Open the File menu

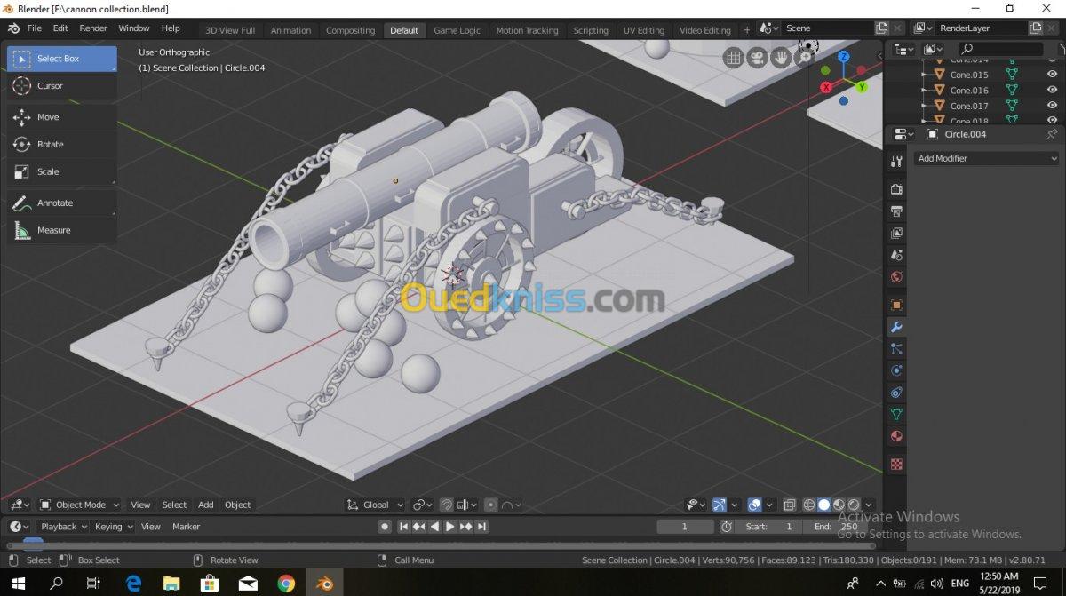coord(34,28)
